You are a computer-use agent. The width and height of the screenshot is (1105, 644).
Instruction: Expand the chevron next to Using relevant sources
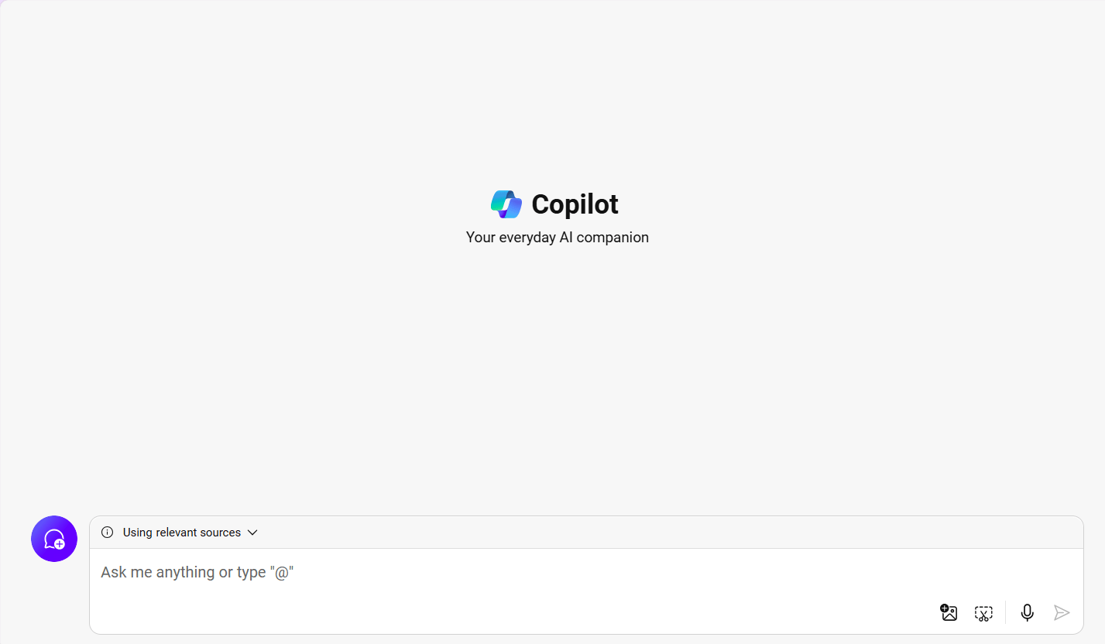(252, 533)
